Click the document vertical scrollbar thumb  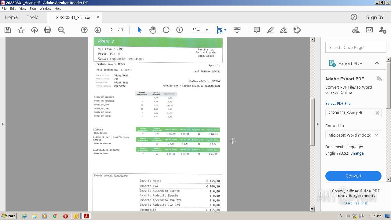pyautogui.click(x=312, y=122)
